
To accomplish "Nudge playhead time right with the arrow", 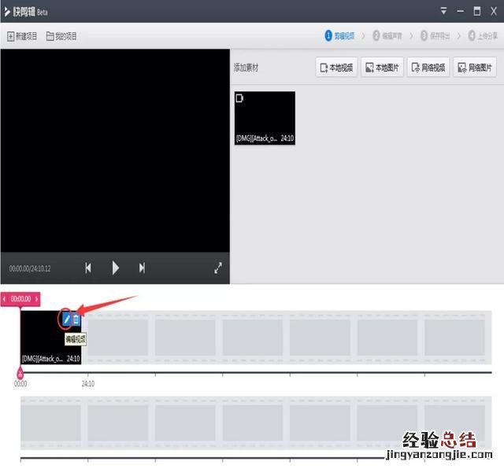I will (36, 299).
